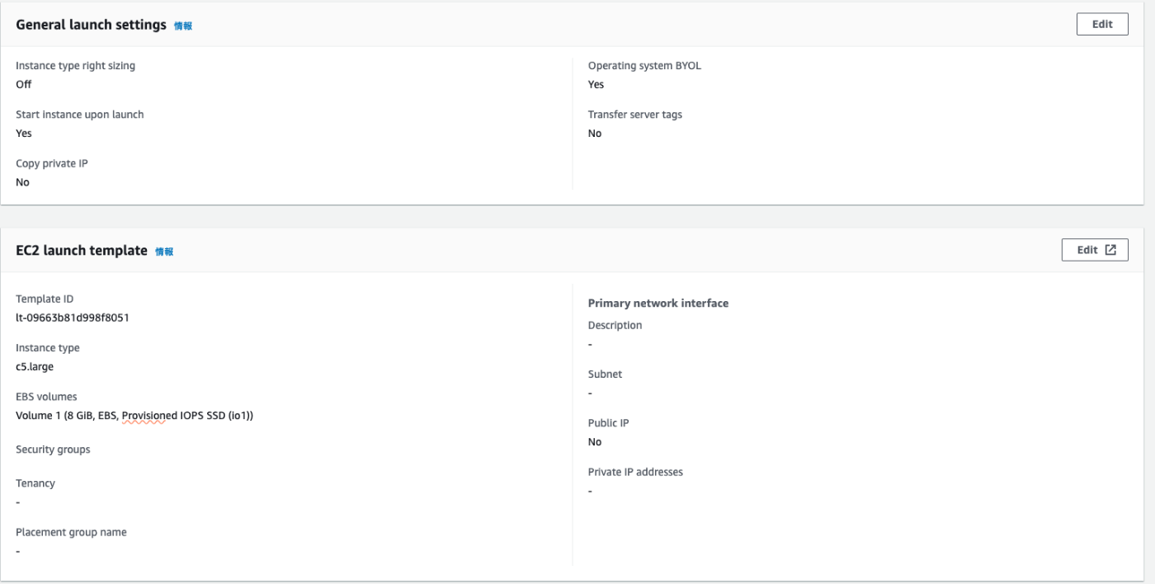Click Edit for General launch settings

click(x=1102, y=25)
